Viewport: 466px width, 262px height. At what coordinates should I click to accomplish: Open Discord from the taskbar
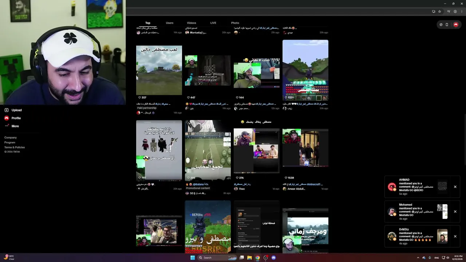point(273,258)
